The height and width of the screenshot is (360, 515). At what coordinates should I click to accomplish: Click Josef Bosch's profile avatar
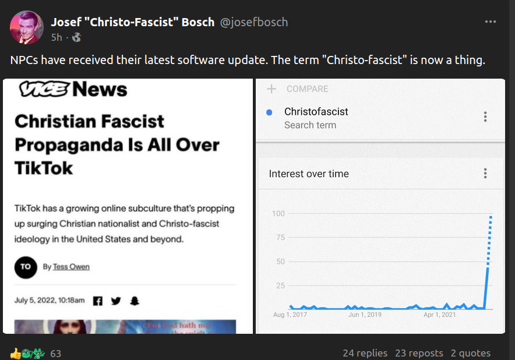coord(27,27)
